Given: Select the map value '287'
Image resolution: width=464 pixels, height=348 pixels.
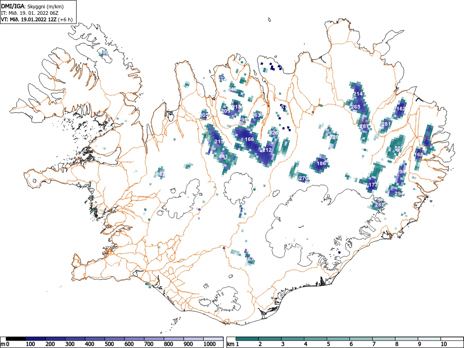Looking at the screenshot, I should point(364,126).
